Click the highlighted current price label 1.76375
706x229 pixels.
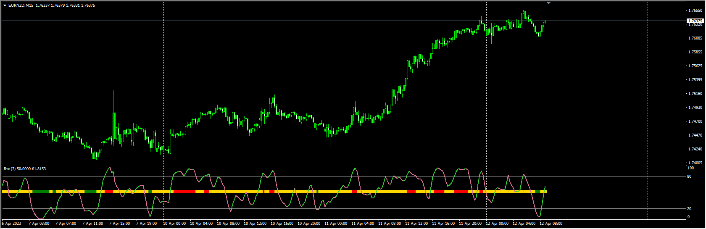coord(695,21)
